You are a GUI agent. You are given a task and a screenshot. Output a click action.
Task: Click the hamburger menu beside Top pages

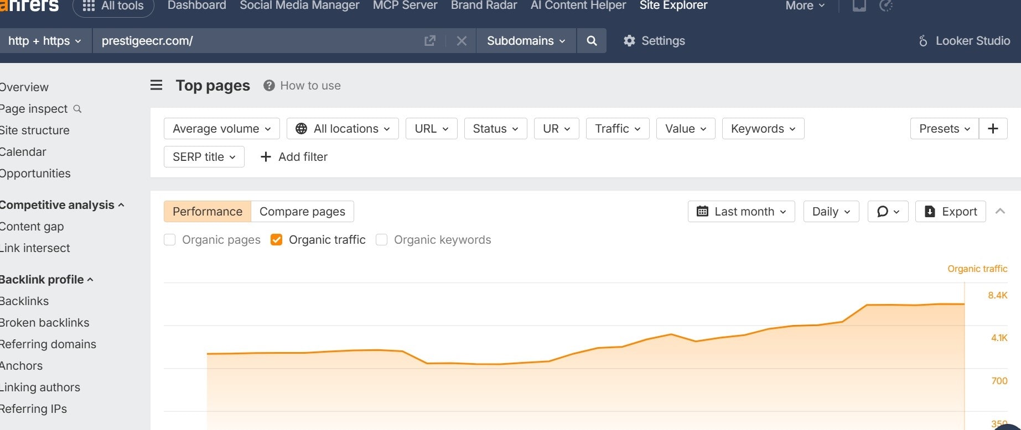coord(157,85)
